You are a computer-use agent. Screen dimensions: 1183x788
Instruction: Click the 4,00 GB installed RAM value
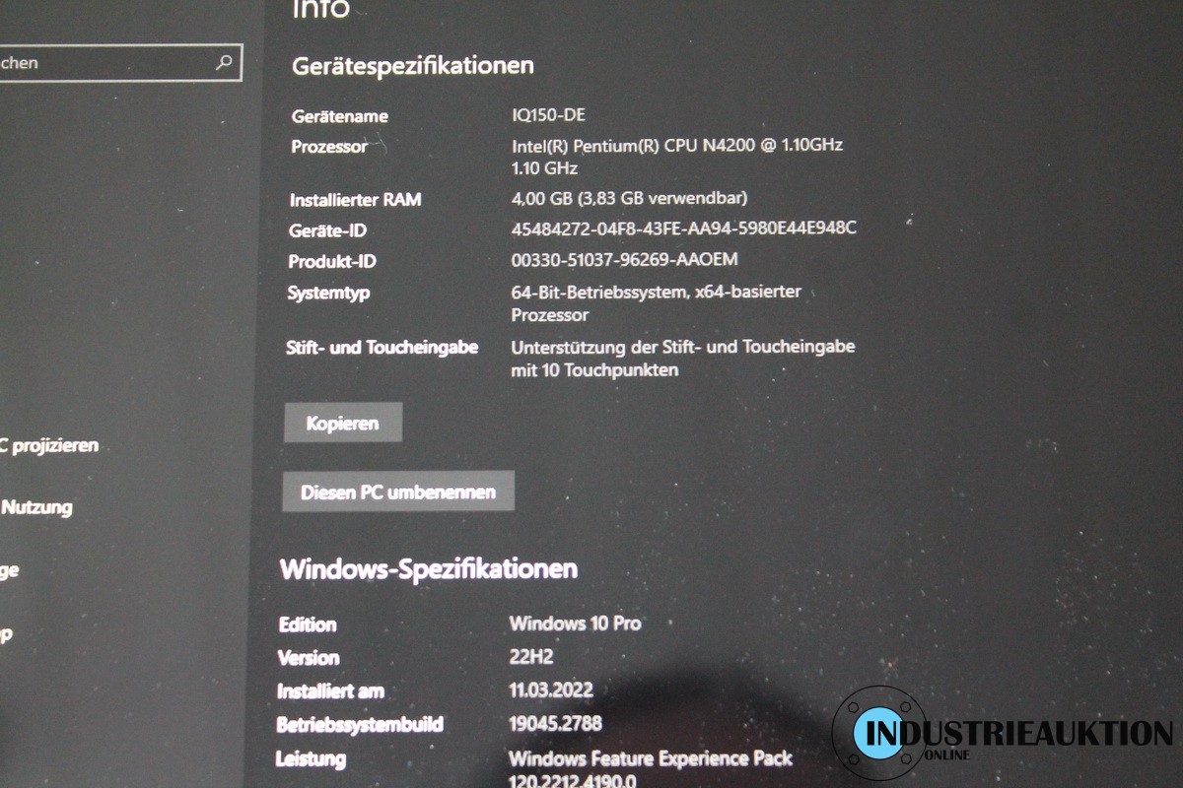pyautogui.click(x=628, y=197)
